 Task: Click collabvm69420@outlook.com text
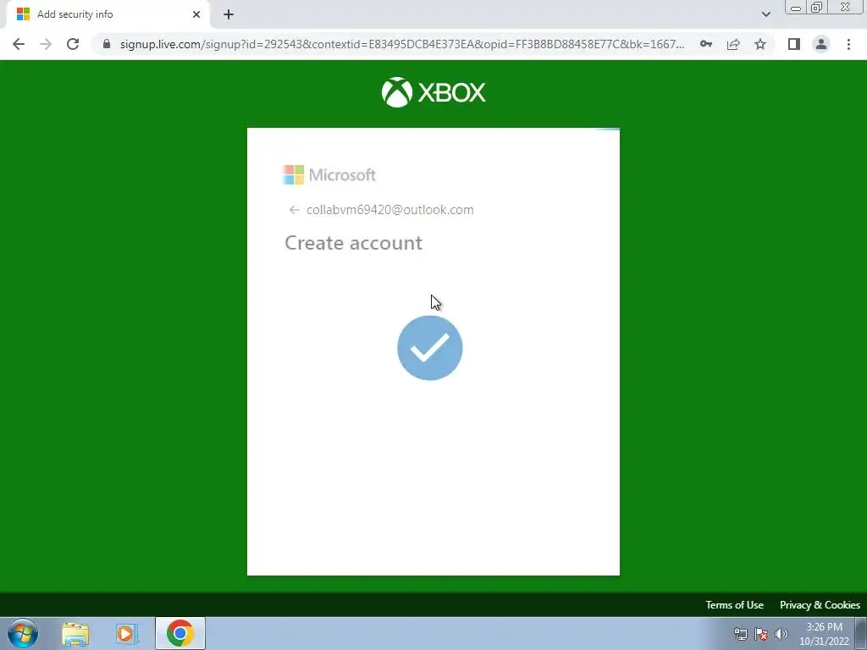[389, 210]
